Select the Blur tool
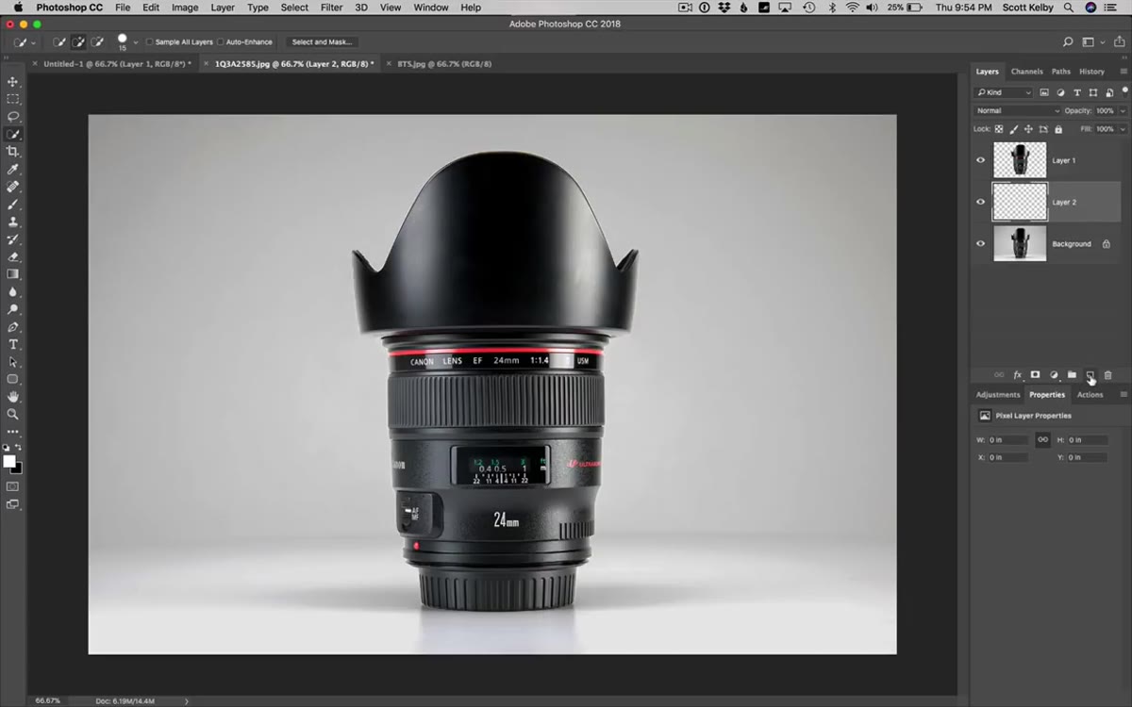Viewport: 1132px width, 707px height. tap(13, 292)
